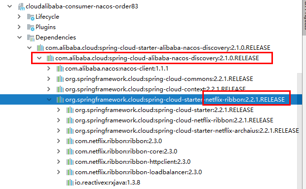
Task: Click the Maven module icon for cloudalibaba-consumer-nacos-order83
Action: tap(21, 6)
